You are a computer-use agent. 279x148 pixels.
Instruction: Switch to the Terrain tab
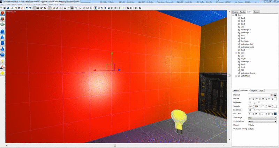coord(256,12)
